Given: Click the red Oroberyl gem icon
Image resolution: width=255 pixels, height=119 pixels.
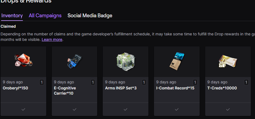Looking at the screenshot, I should pos(23,61).
